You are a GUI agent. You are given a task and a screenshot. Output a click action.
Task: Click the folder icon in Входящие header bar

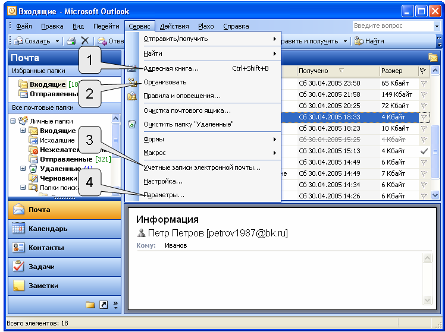[433, 58]
